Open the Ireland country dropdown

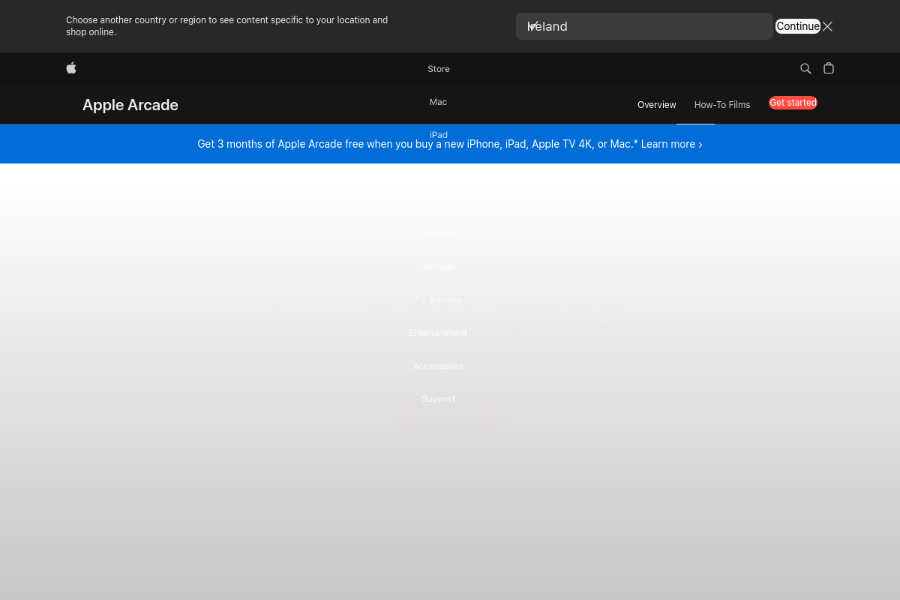click(644, 26)
